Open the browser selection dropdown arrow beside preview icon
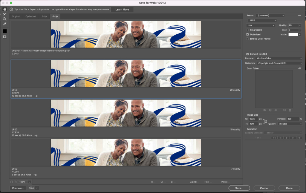Screen dimensions: 306x193 point(37,188)
